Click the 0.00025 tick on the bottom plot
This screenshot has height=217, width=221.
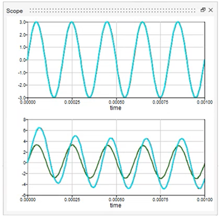click(x=72, y=200)
